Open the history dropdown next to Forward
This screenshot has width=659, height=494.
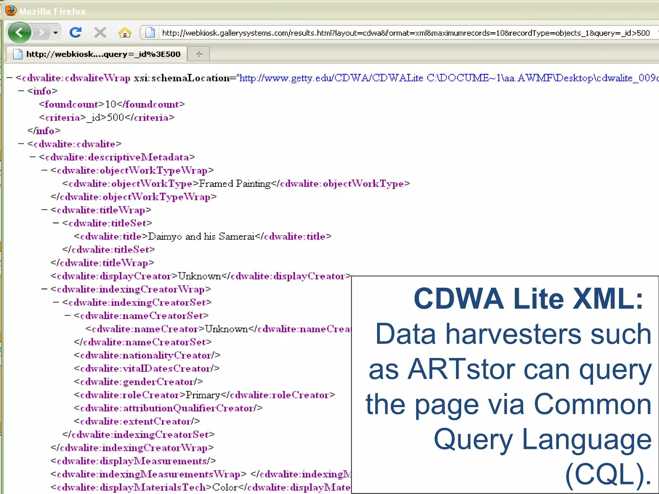55,33
